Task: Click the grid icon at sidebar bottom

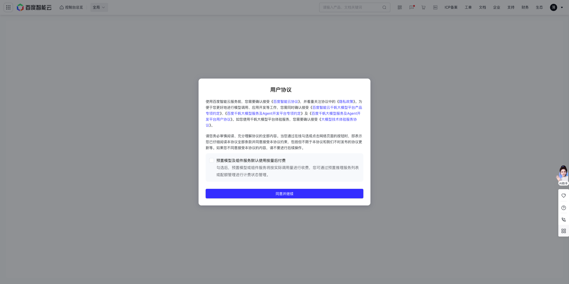Action: tap(563, 231)
